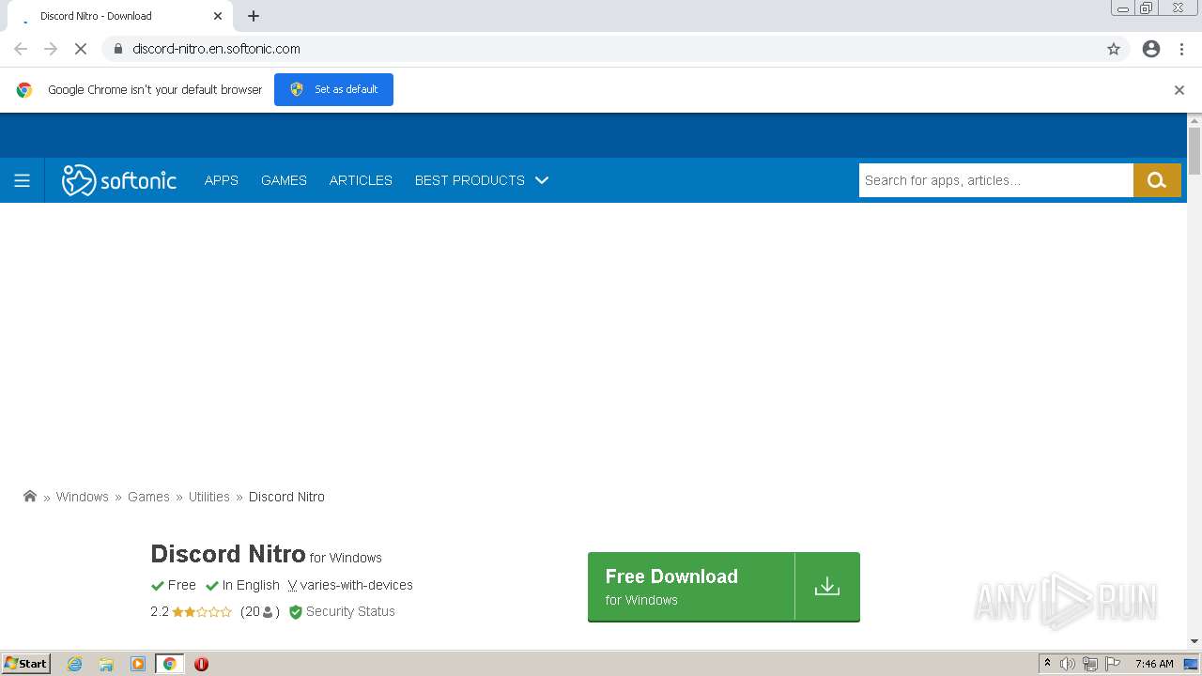Click the Show desktop tray button
Image resolution: width=1202 pixels, height=676 pixels.
[1191, 664]
